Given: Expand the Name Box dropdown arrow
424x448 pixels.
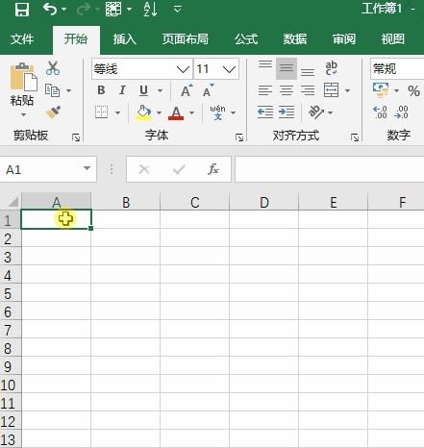Looking at the screenshot, I should 87,168.
